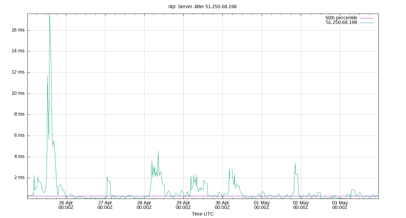Click the tallest jitter spike above 16 ms
Viewport: 406px width, 218px height.
coord(50,15)
